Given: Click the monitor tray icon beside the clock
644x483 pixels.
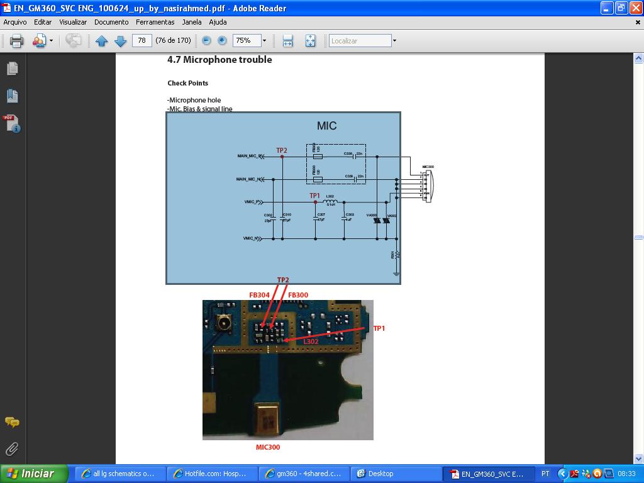Looking at the screenshot, I should [609, 474].
